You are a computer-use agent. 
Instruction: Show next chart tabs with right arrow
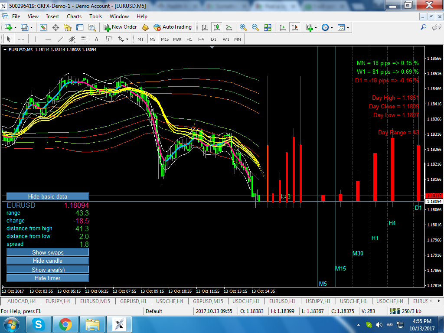pos(439,301)
